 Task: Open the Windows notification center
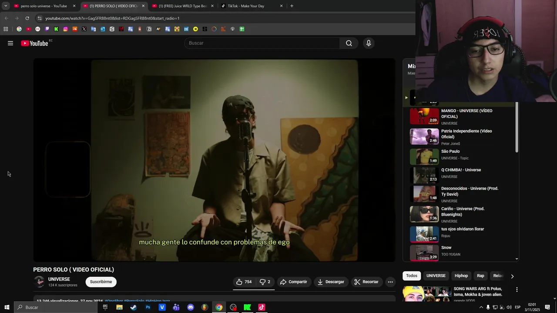pyautogui.click(x=548, y=307)
